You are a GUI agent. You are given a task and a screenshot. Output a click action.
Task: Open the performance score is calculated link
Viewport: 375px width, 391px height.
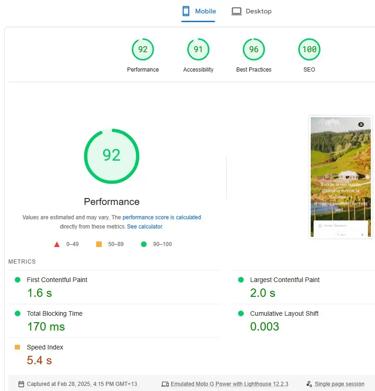[x=161, y=217]
